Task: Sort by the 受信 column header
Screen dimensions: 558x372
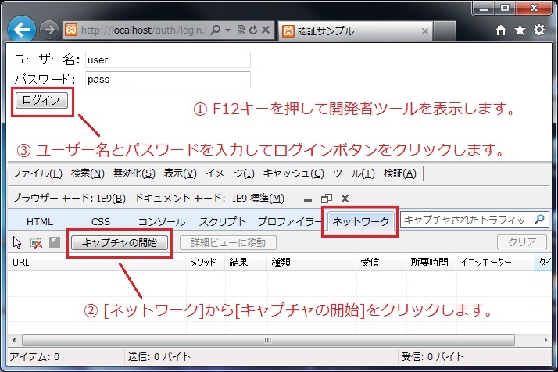Action: coord(381,263)
